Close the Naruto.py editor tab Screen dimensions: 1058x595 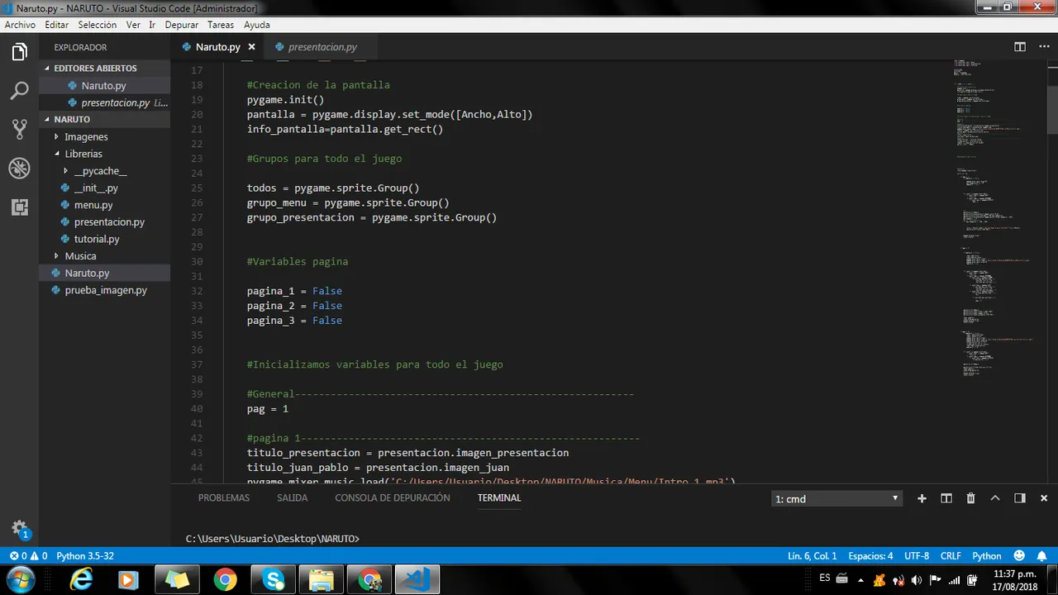coord(251,47)
